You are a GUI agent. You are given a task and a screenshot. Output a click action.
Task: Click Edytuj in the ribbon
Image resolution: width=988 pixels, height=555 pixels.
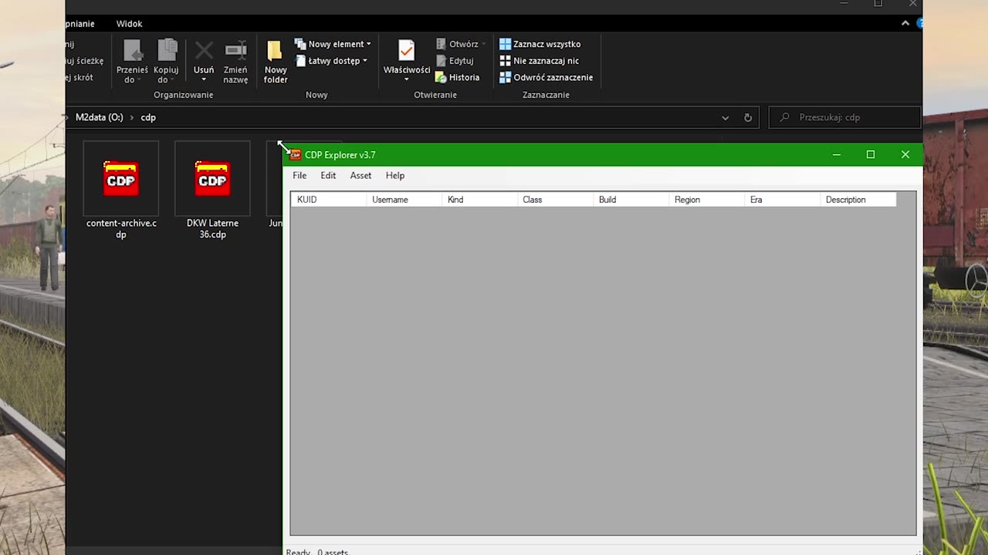pyautogui.click(x=455, y=61)
